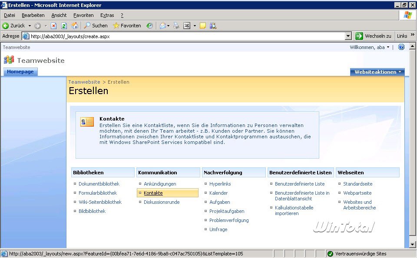Open the Extras menu
The height and width of the screenshot is (258, 417).
107,15
